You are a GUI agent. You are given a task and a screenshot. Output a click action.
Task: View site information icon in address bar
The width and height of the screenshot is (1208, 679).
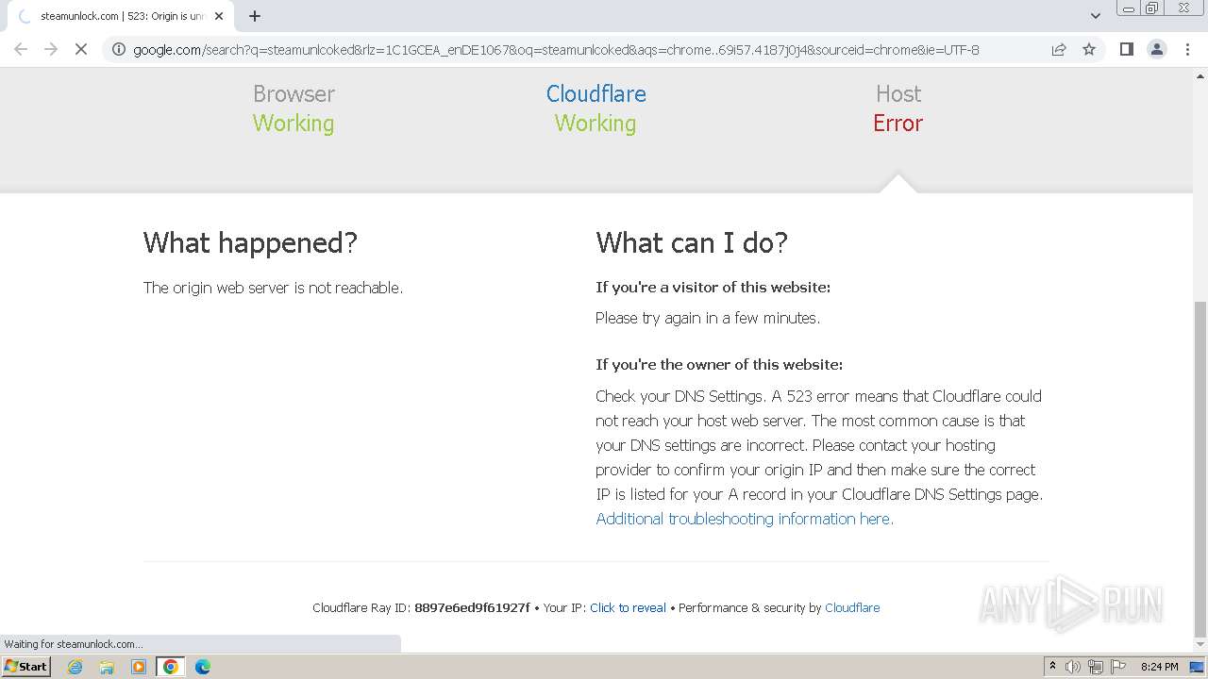coord(119,50)
